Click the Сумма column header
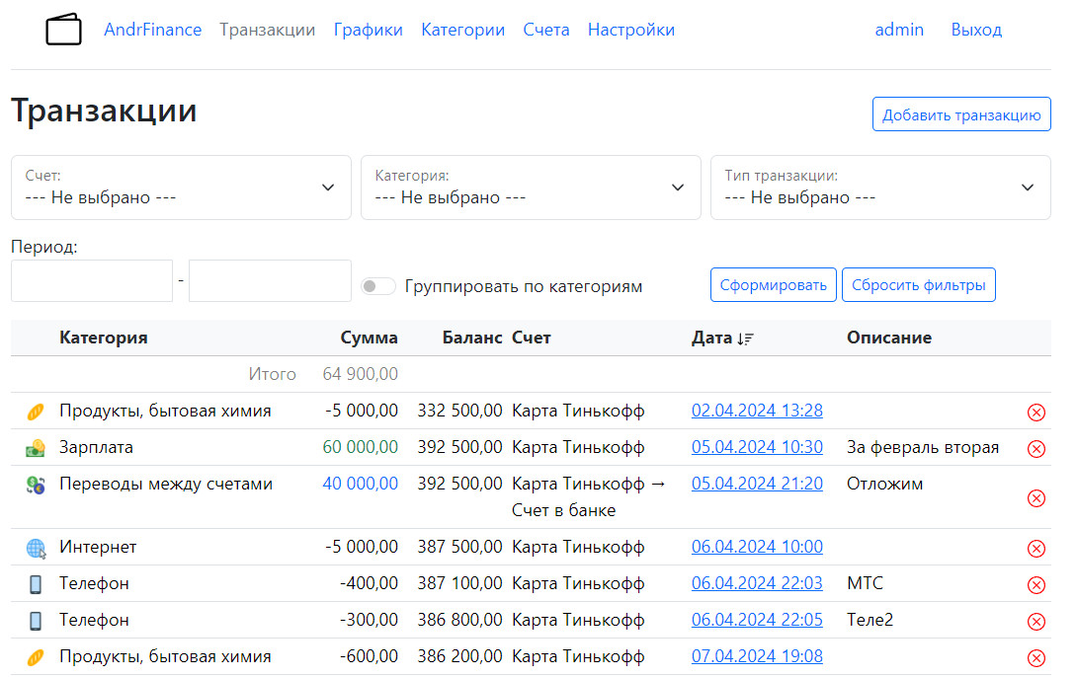The image size is (1077, 677). click(x=369, y=338)
